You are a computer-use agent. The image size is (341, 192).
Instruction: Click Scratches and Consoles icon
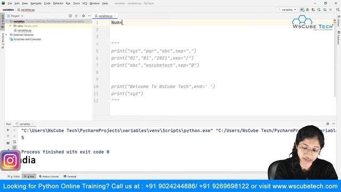(x=11, y=39)
